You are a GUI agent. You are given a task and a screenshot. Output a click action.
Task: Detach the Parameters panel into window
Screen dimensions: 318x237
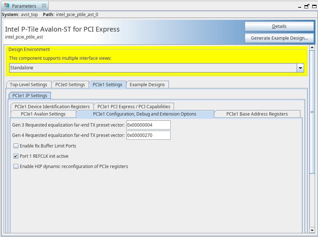(x=307, y=6)
